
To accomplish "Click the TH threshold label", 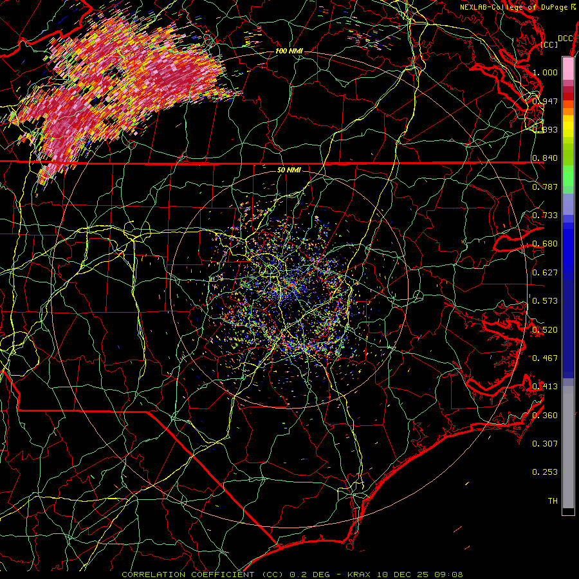I will click(x=553, y=501).
